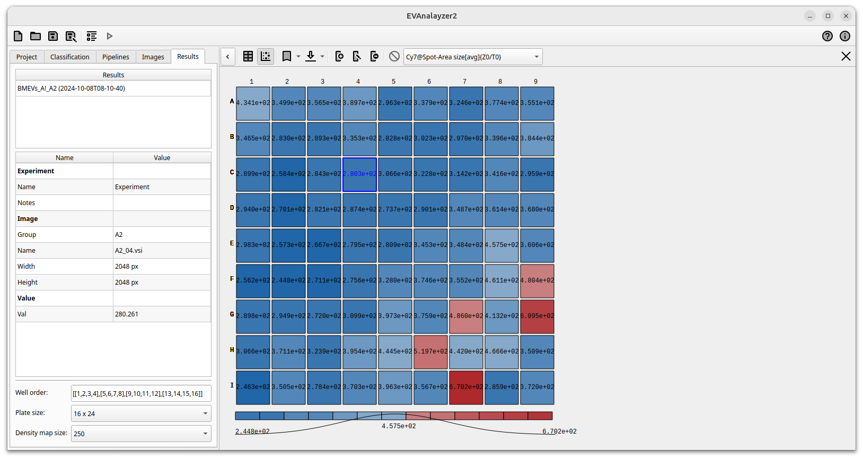The width and height of the screenshot is (863, 459).
Task: Expand the export dropdown arrow
Action: (322, 56)
